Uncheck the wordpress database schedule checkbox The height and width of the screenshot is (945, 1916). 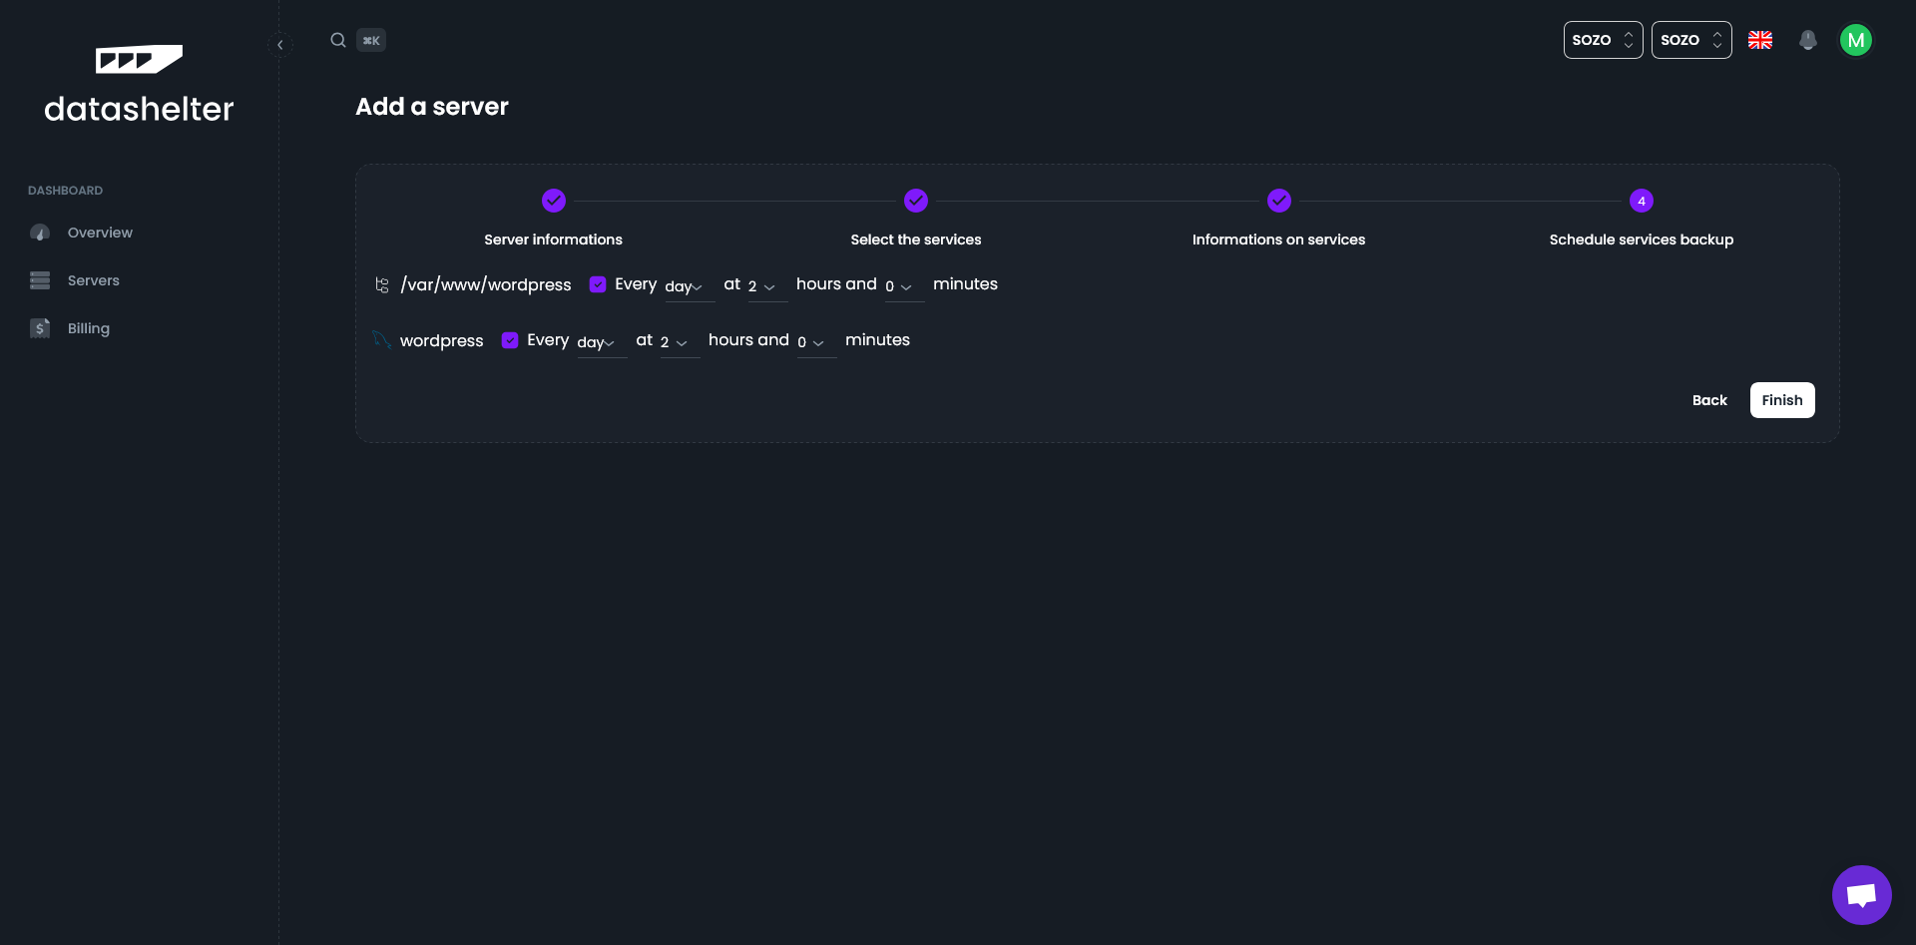click(x=510, y=340)
